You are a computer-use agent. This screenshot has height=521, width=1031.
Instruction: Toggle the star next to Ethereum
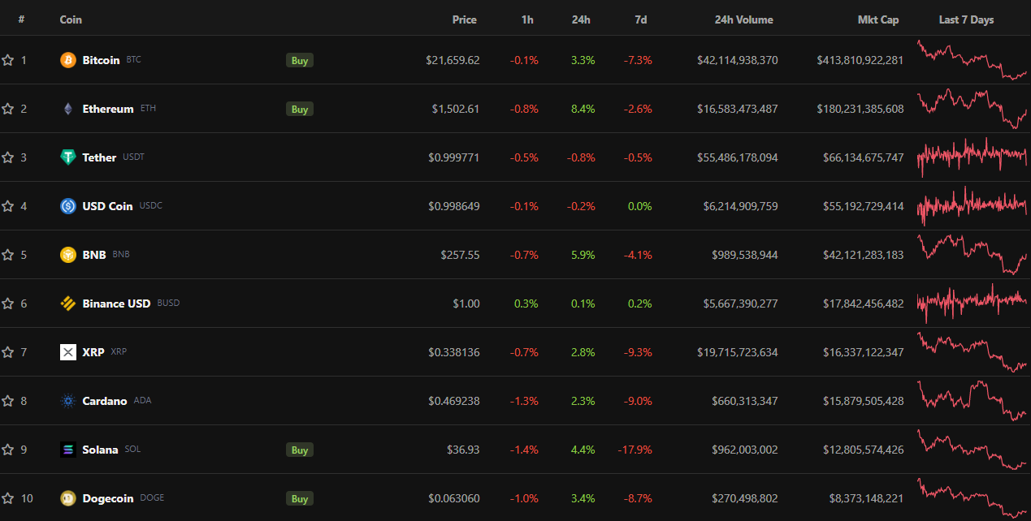click(x=7, y=109)
